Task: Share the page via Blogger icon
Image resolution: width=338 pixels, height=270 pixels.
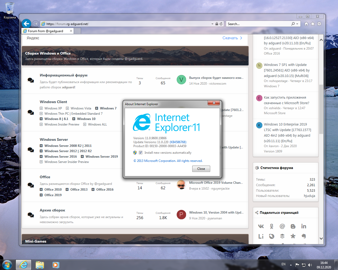Action: click(293, 226)
